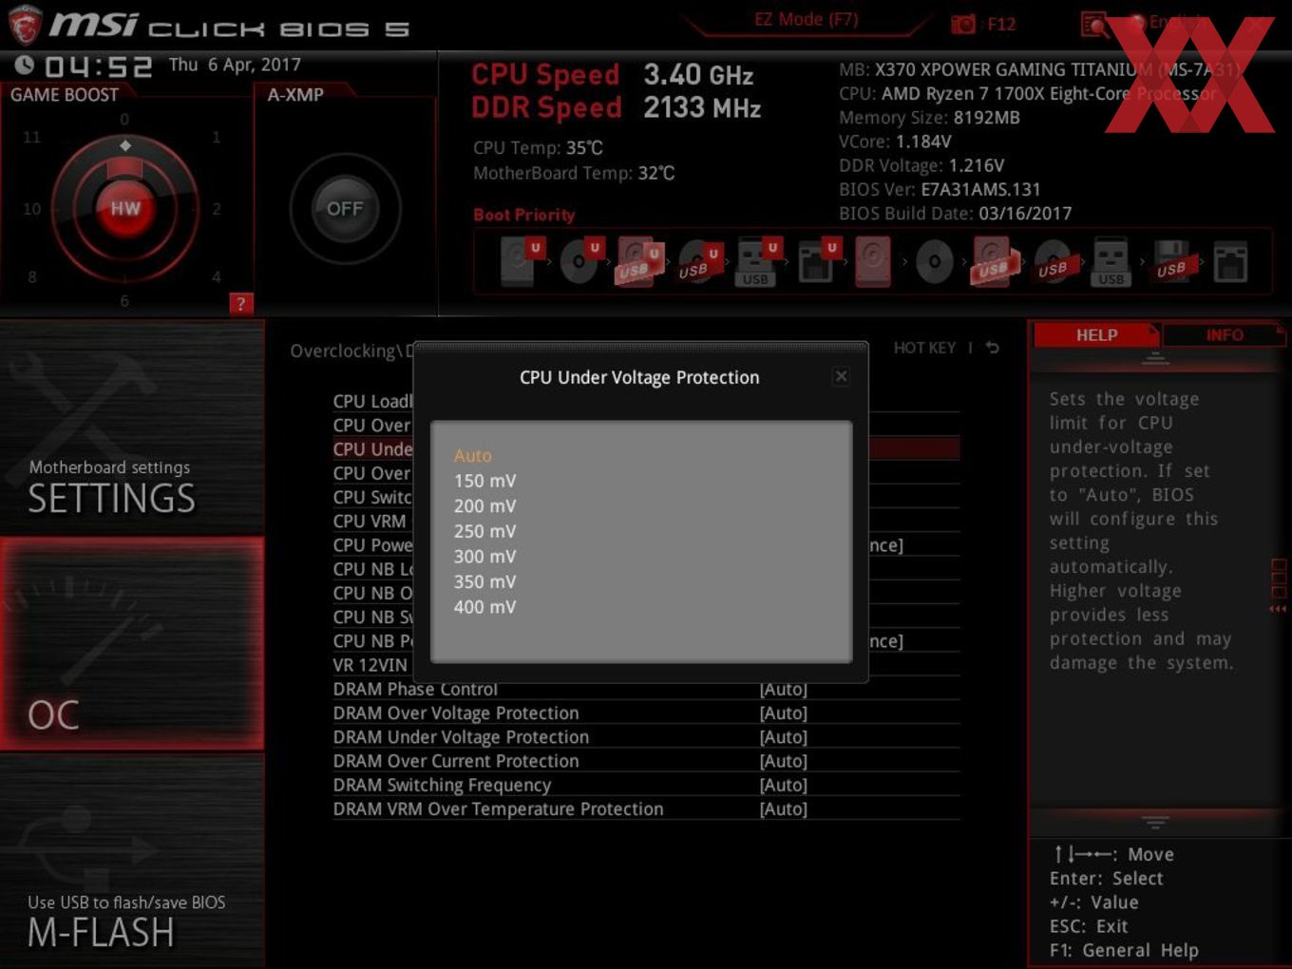Image resolution: width=1292 pixels, height=969 pixels.
Task: Select UEFI USB CD/DVD boot icon
Action: (x=700, y=261)
